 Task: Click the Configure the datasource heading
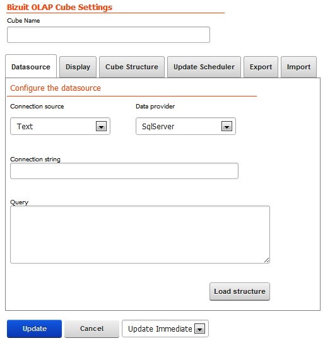click(56, 88)
